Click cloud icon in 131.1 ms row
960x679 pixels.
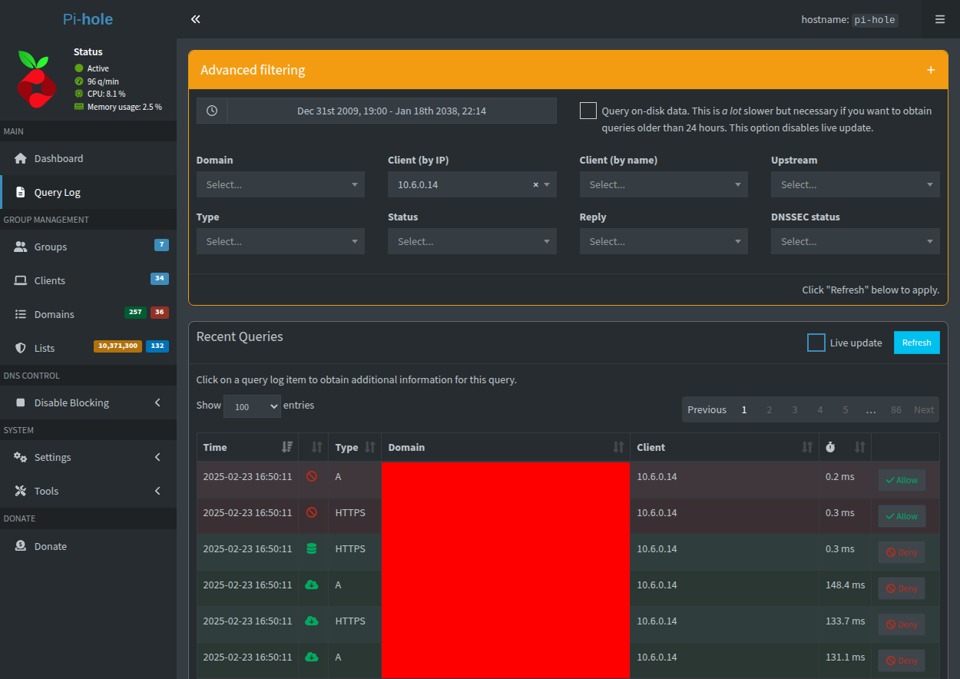click(x=311, y=657)
